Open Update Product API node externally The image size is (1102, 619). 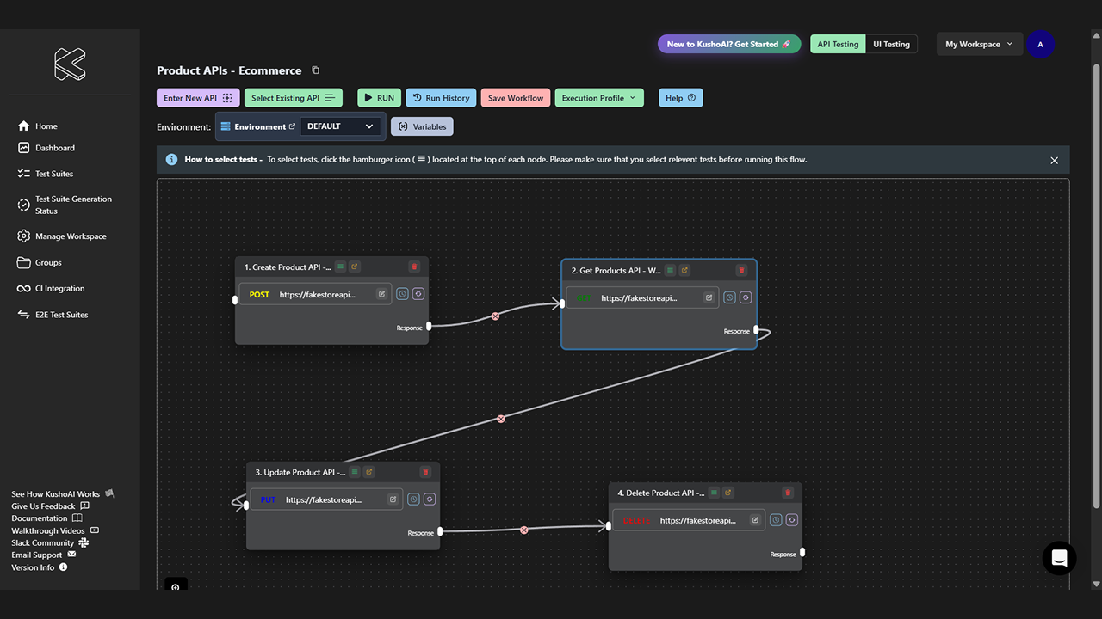click(x=368, y=472)
